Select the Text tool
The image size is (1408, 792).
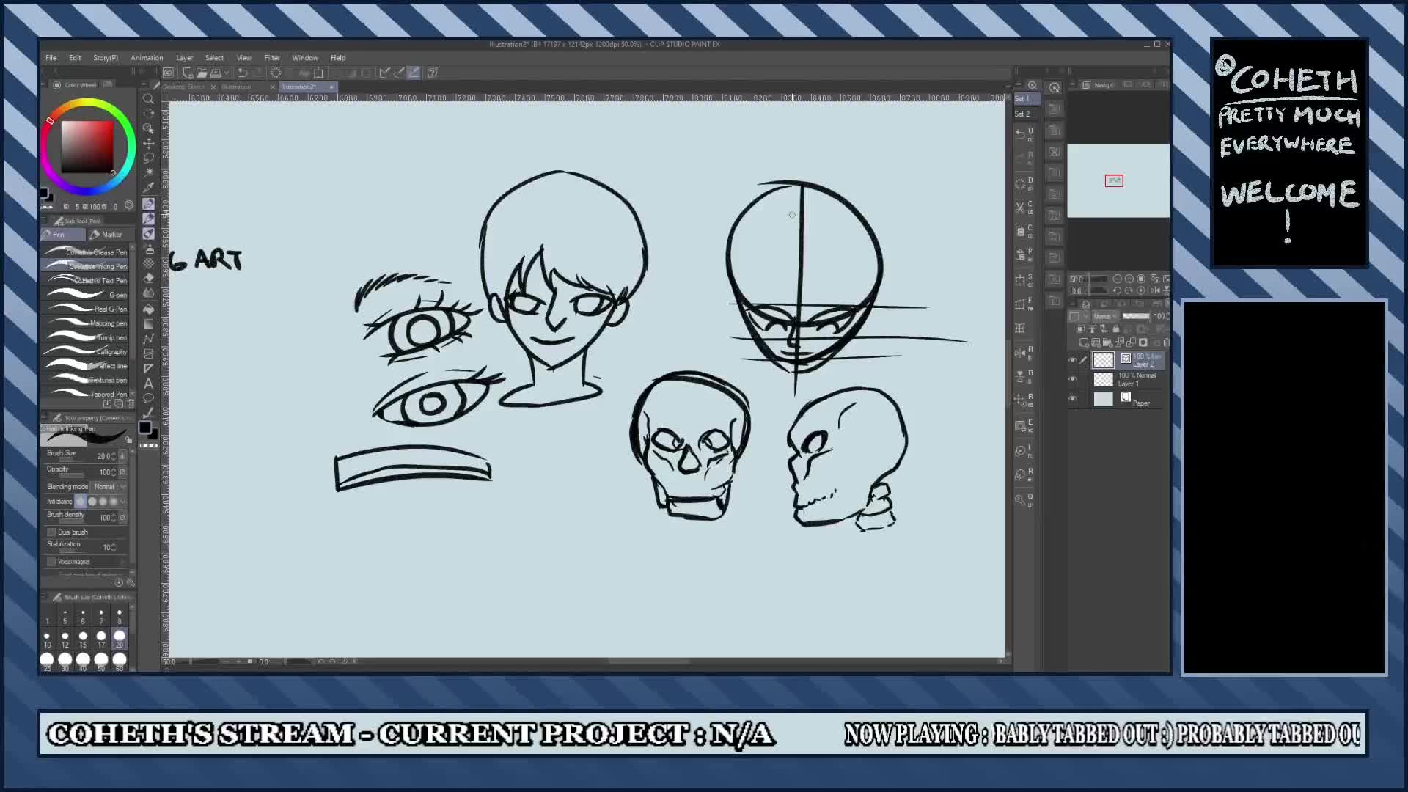coord(149,384)
